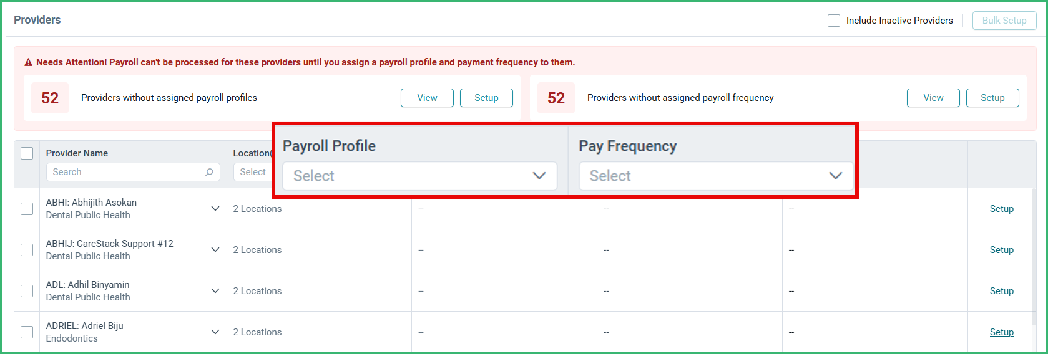
Task: Check the box for ABHI: Abhijith Asokan
Action: coord(27,209)
